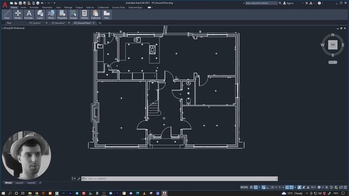Add new layout with plus button
This screenshot has height=196, width=349.
click(x=40, y=183)
